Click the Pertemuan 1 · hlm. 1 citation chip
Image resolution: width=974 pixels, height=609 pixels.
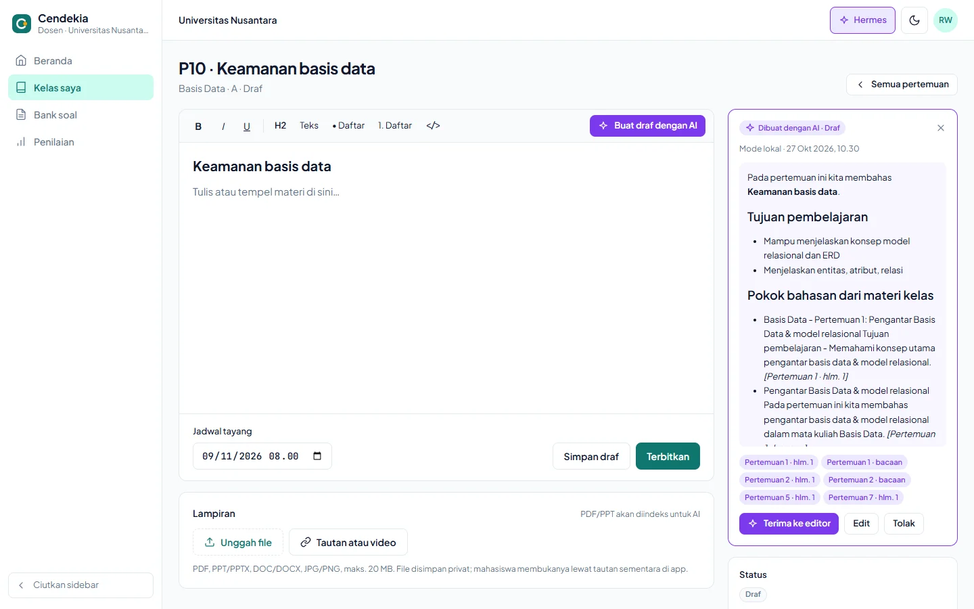[779, 462]
